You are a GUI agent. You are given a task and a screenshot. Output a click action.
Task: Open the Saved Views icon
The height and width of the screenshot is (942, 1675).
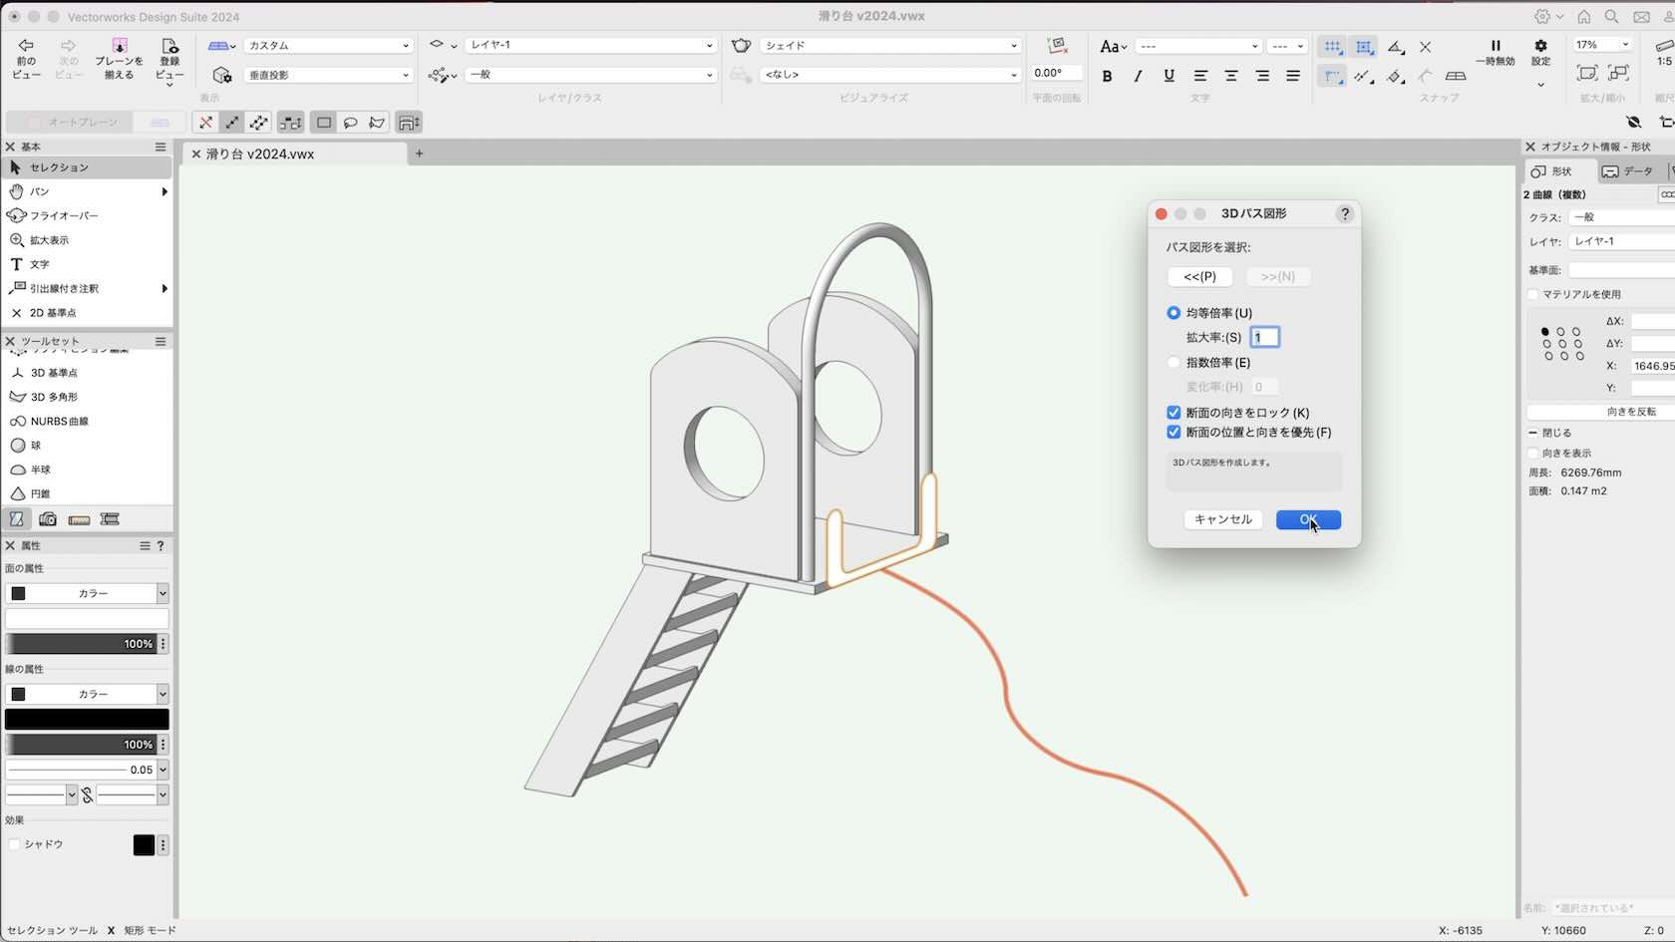tap(169, 46)
